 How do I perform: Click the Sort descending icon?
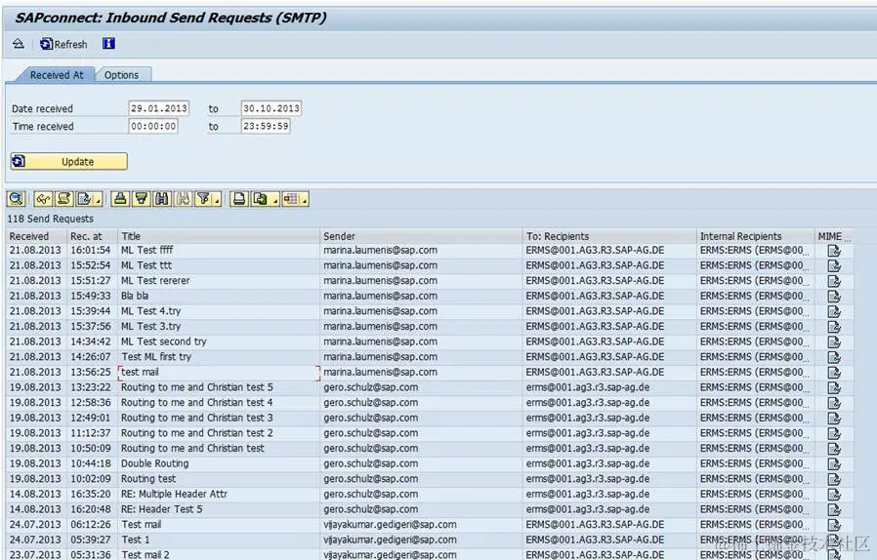coord(141,199)
